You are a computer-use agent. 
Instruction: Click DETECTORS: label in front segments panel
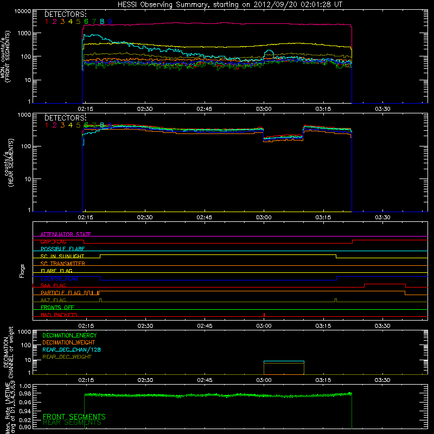click(66, 15)
